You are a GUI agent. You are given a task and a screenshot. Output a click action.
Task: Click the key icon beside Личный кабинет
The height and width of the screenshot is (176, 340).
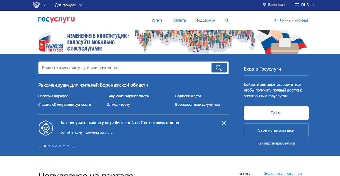(x=276, y=20)
